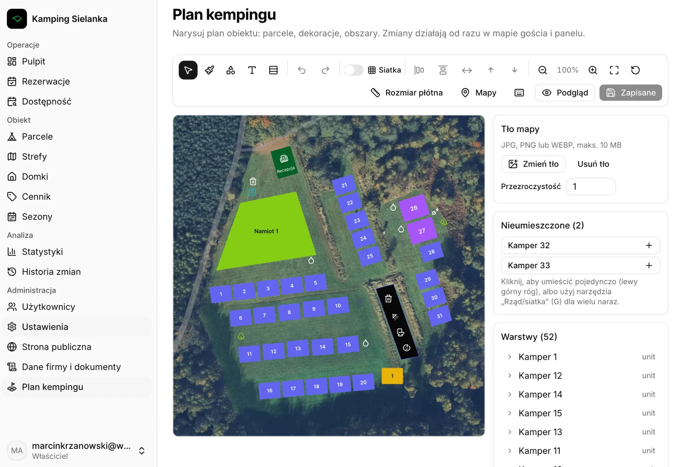
Task: Move layer up with arrow icon
Action: pos(491,70)
